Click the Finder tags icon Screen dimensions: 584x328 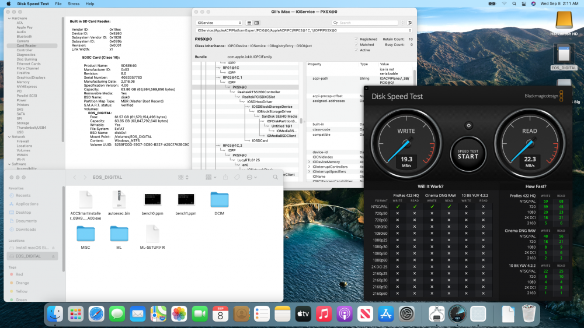pyautogui.click(x=237, y=178)
